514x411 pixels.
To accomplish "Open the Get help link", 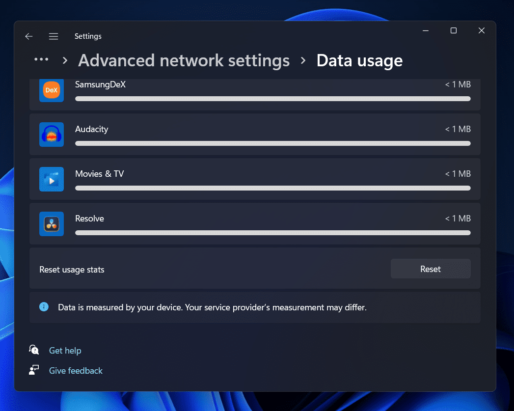I will [65, 351].
